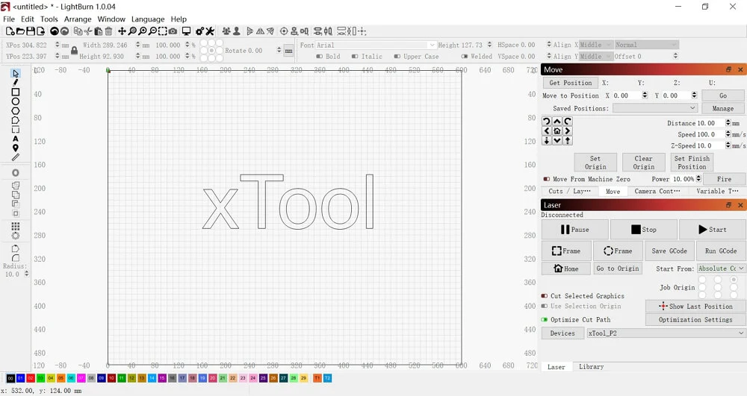Viewport: 747px width, 396px height.
Task: Switch to the Library tab
Action: click(x=591, y=366)
